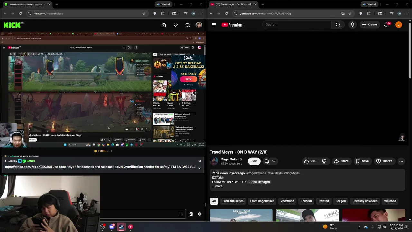Click YouTube search magnifier button
Viewport: 412px width, 232px height.
point(338,25)
